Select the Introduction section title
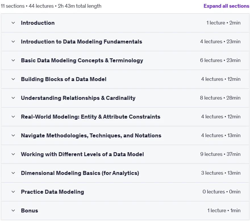 pos(38,23)
